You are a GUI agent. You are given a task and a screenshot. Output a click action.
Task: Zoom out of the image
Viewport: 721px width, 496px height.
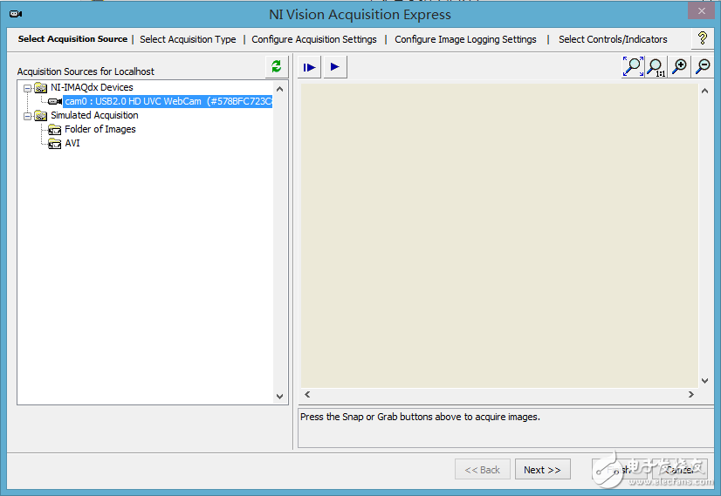click(x=703, y=67)
